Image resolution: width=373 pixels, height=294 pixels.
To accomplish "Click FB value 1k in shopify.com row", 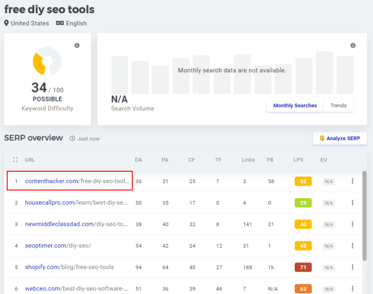I will [x=271, y=267].
